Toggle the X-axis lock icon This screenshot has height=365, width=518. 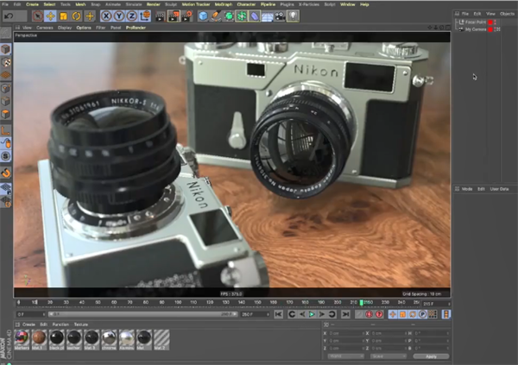[106, 16]
